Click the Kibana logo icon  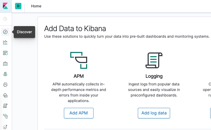click(6, 6)
